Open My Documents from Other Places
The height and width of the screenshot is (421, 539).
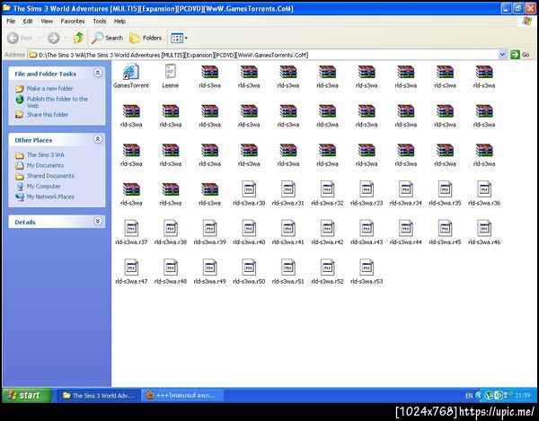(40, 165)
